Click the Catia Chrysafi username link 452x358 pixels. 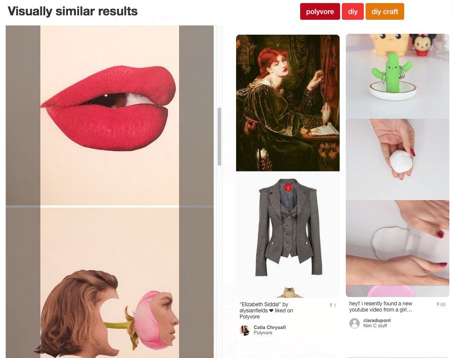click(269, 327)
